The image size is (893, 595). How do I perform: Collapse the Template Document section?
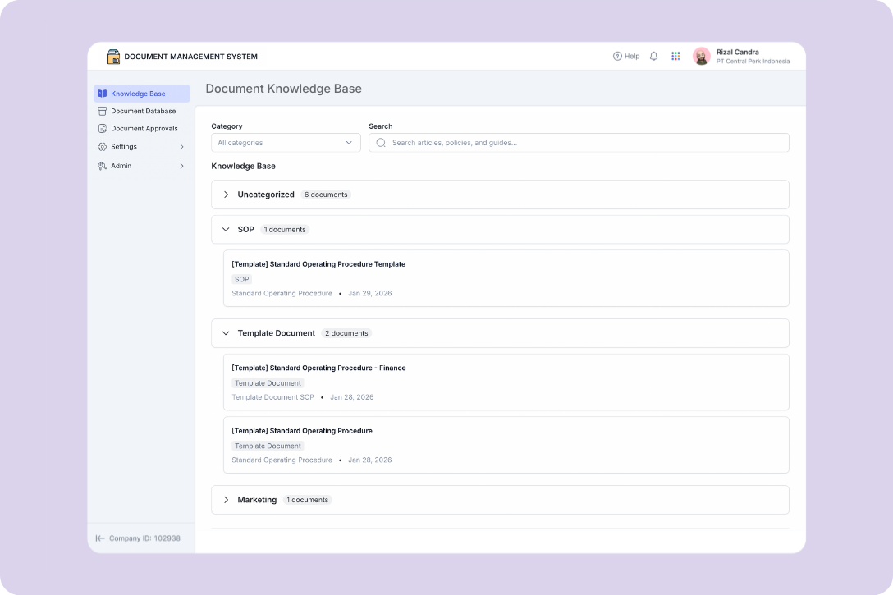[x=227, y=333]
